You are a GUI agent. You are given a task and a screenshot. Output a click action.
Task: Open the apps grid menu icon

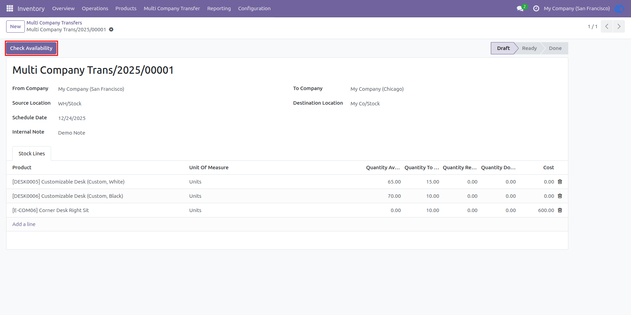(10, 8)
